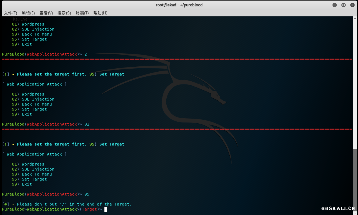This screenshot has height=215, width=358.
Task: Click the BBSKALI.CN watermark
Action: 338,208
